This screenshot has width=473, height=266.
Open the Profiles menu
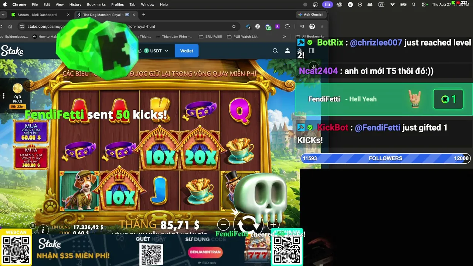click(x=118, y=4)
